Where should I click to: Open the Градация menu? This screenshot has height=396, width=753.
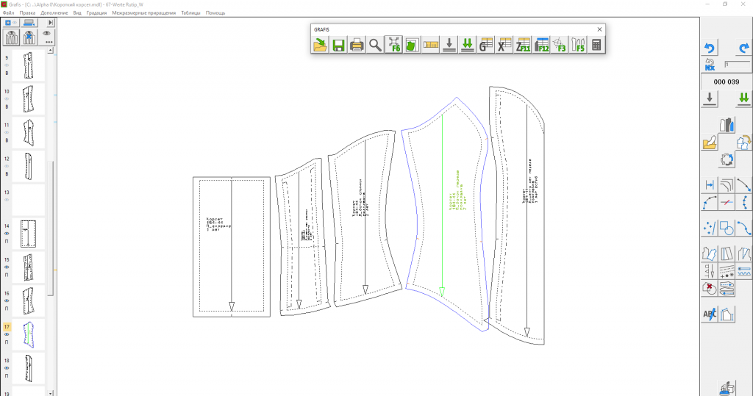click(x=96, y=13)
